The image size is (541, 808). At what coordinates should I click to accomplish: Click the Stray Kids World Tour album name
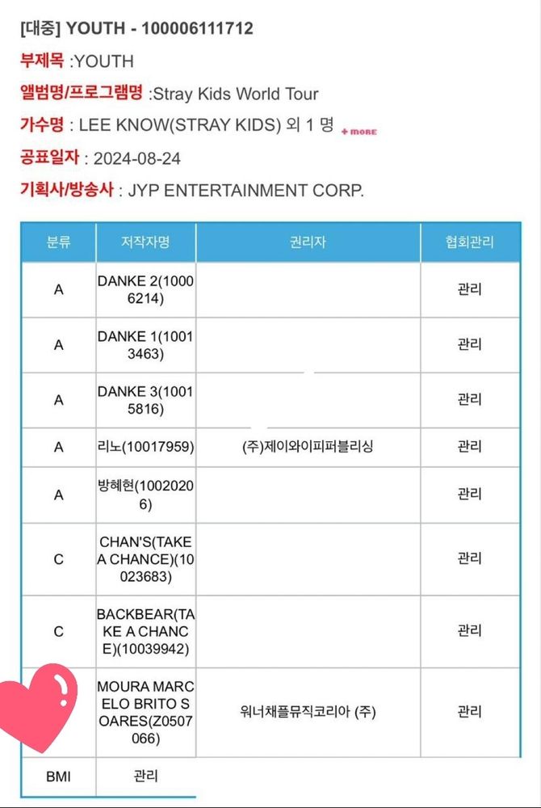pos(236,94)
